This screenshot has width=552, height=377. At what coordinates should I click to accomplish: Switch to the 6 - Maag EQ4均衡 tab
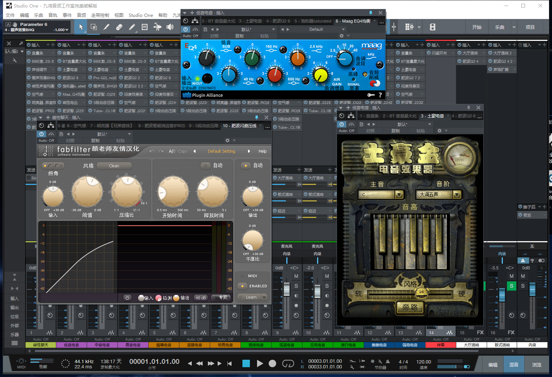pos(353,21)
